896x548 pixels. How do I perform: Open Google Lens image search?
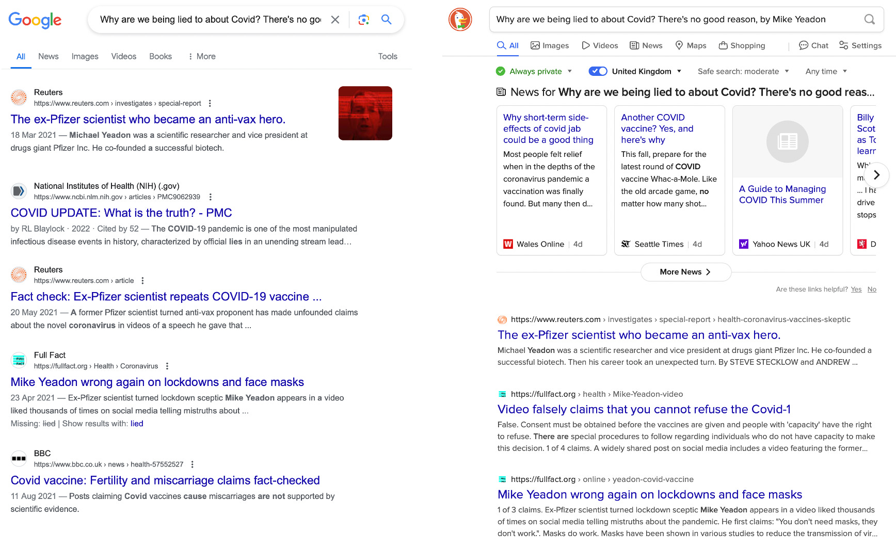click(x=364, y=20)
